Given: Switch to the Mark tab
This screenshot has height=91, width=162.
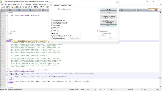Looking at the screenshot, I should click(70, 5).
